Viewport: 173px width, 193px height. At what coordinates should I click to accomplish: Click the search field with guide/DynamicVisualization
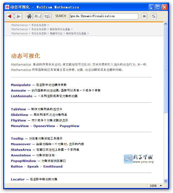coord(104,16)
